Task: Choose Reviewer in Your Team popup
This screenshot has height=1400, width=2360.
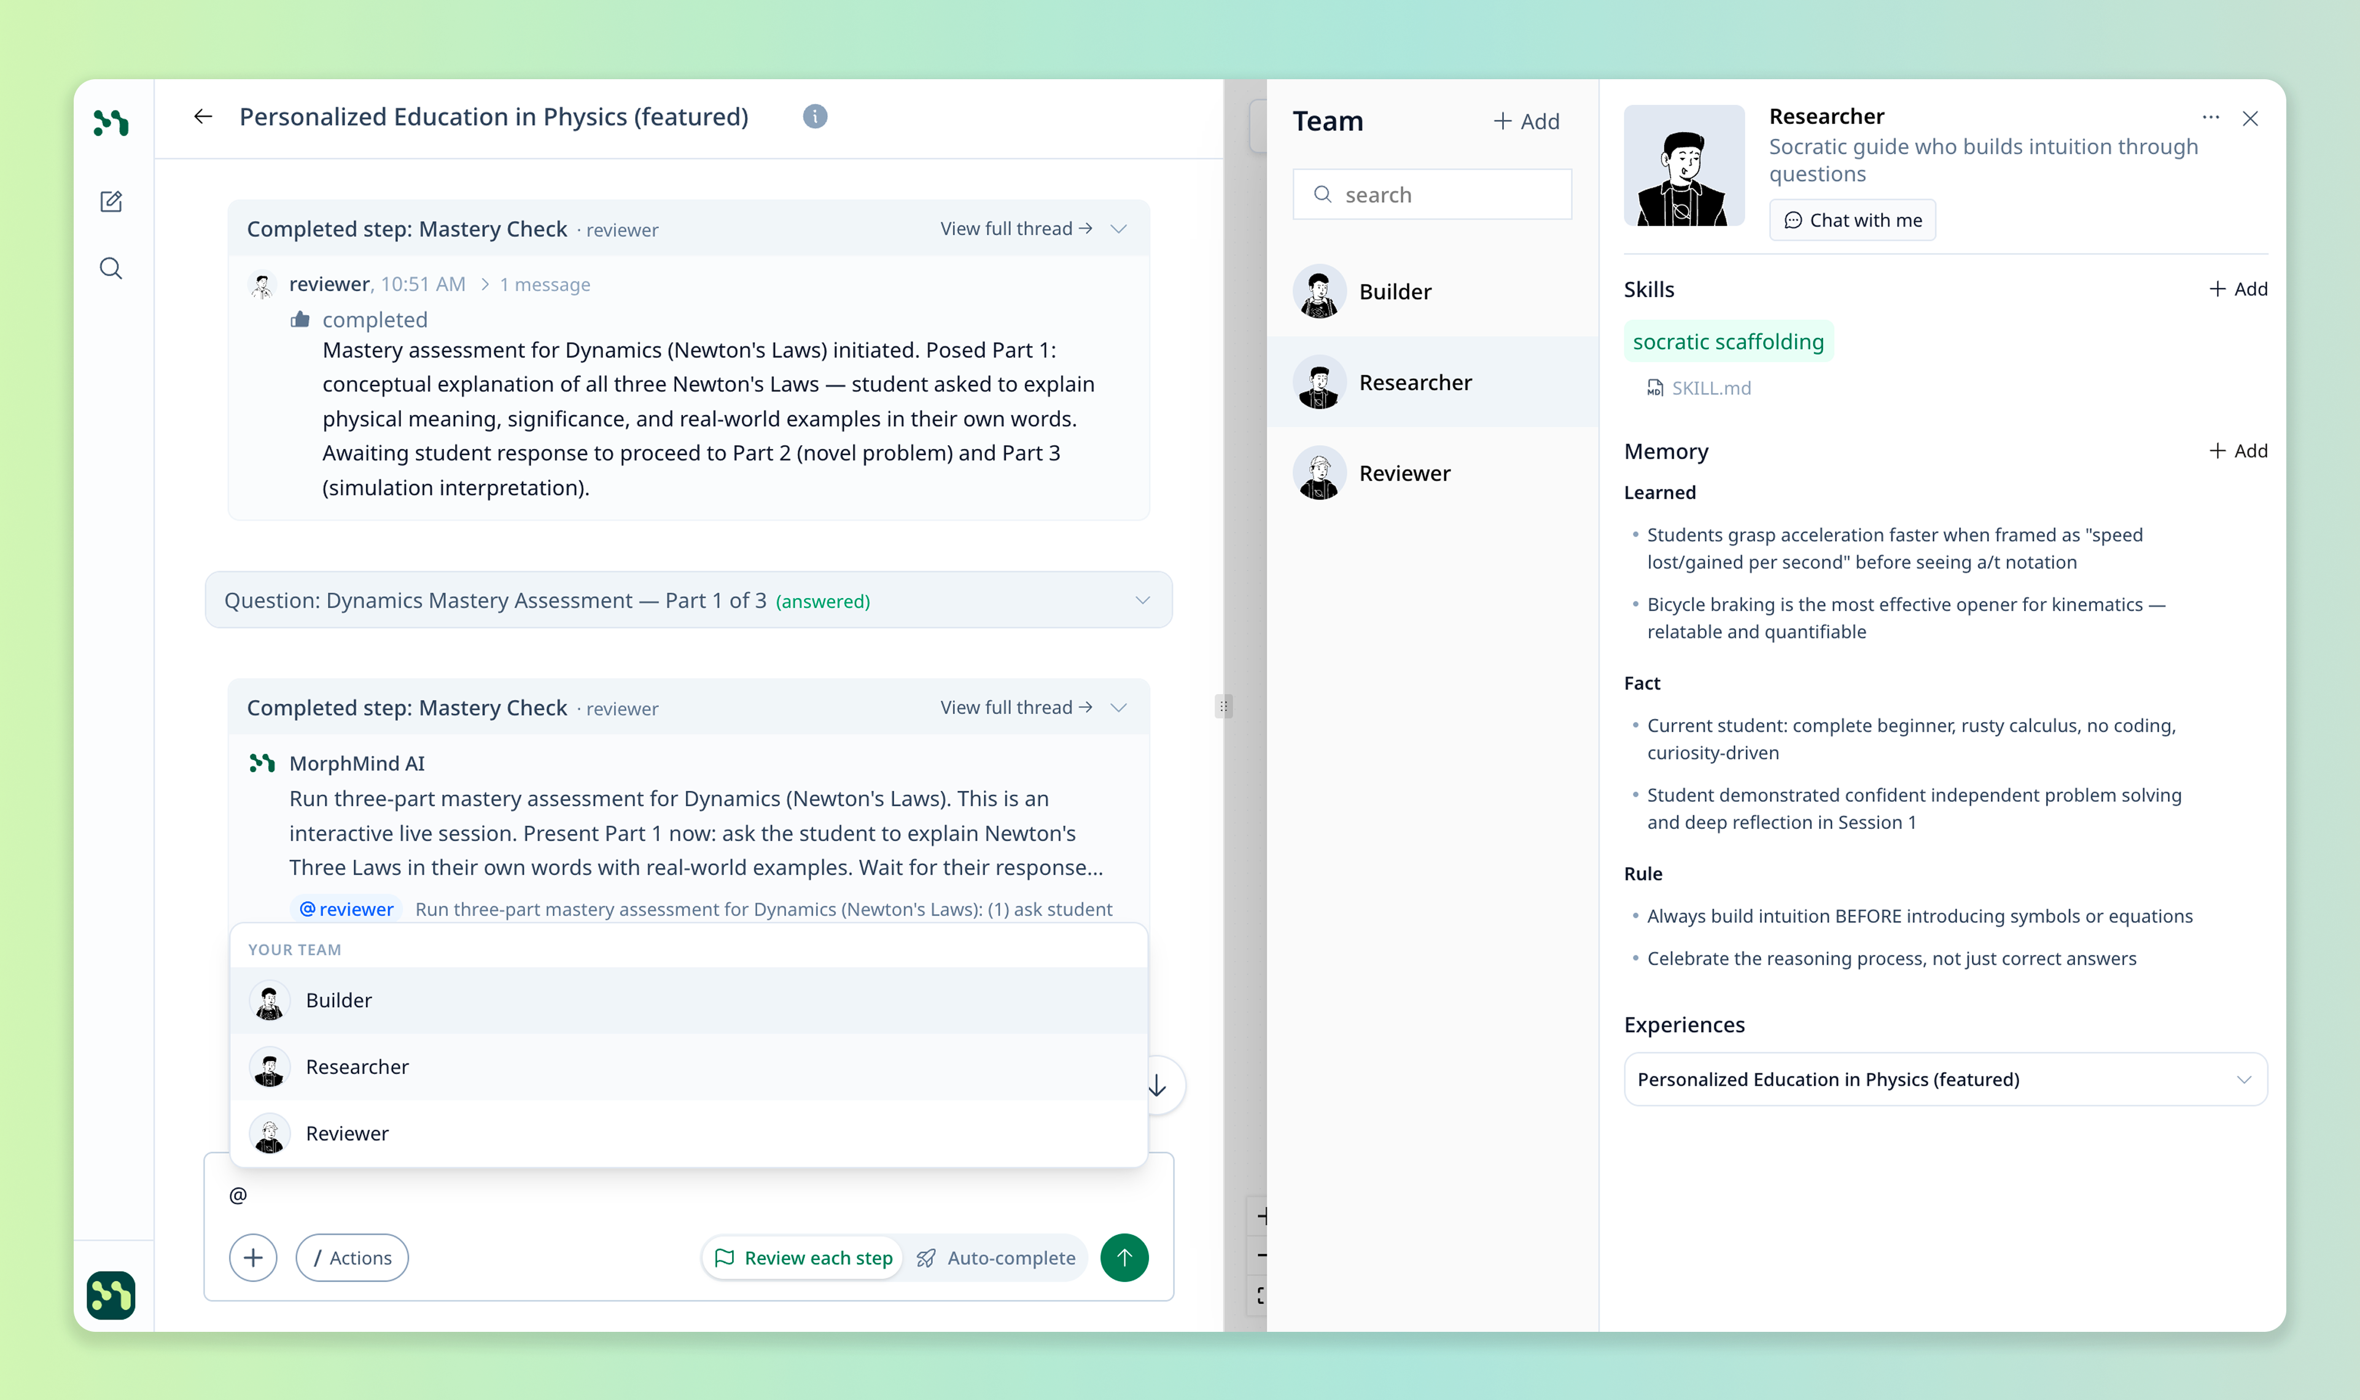Action: click(x=346, y=1133)
